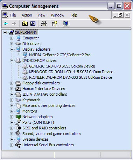This screenshot has height=160, width=133.
Task: Select the SCSI and RAID controllers label
Action: coord(44,128)
